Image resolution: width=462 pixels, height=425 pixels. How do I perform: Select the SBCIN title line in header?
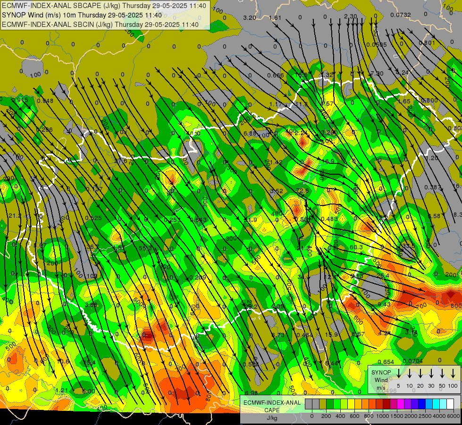(100, 25)
